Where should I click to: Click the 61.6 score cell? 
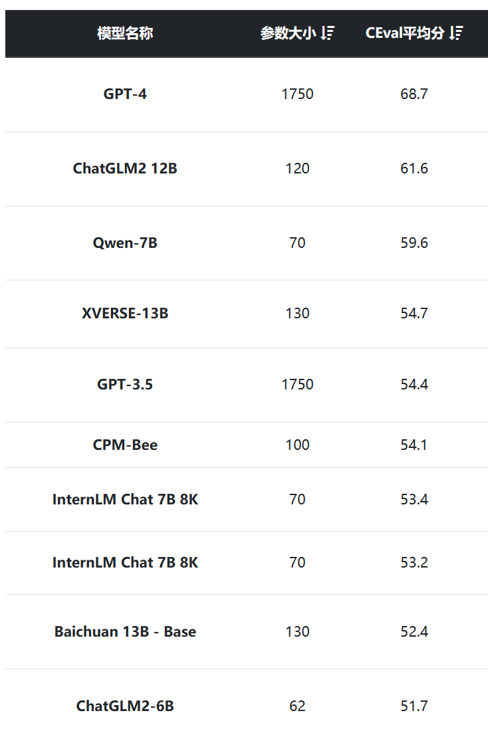414,168
